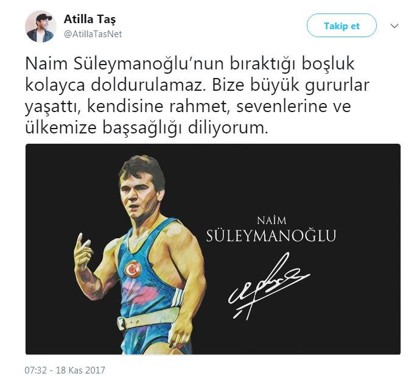Select the SÜLEYMANOĞLU surname caption
Screen dimensions: 417x382
272,236
